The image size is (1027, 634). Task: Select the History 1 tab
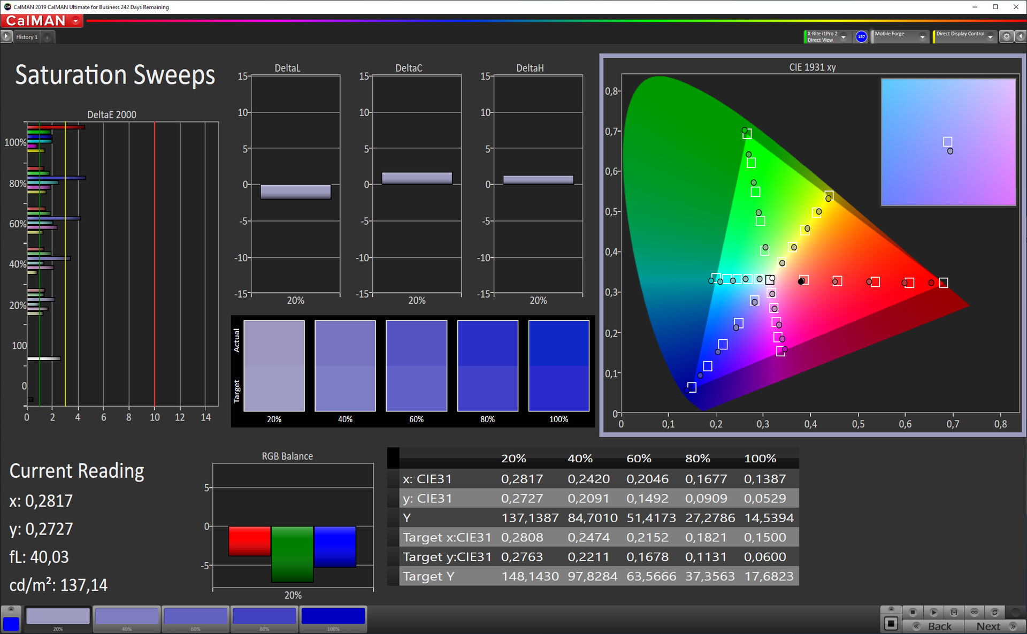tap(27, 37)
